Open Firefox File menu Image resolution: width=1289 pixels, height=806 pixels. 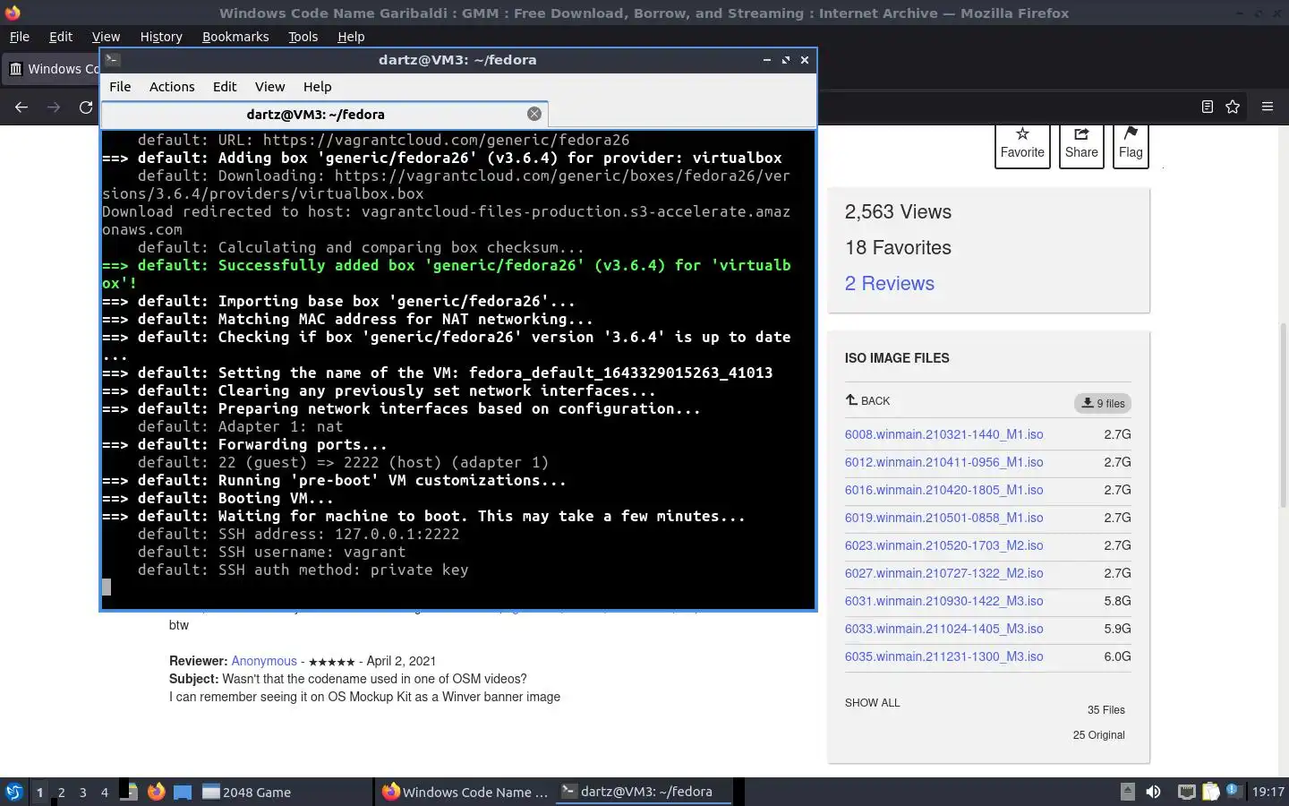[19, 37]
